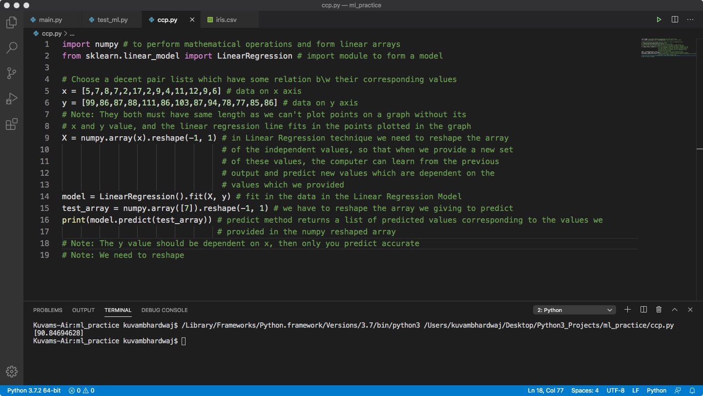Image resolution: width=703 pixels, height=396 pixels.
Task: Click 'LinearRegression' on the import line
Action: [x=255, y=56]
